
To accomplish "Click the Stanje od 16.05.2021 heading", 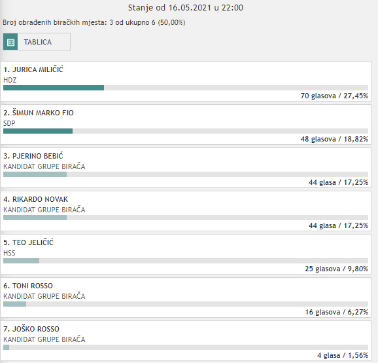I will click(x=186, y=8).
